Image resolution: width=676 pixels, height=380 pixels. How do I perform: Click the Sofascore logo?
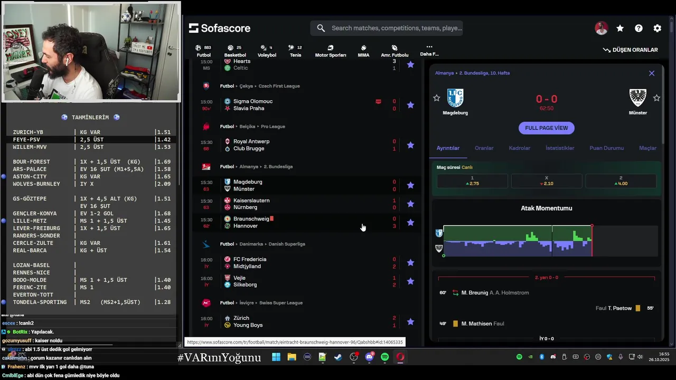220,28
